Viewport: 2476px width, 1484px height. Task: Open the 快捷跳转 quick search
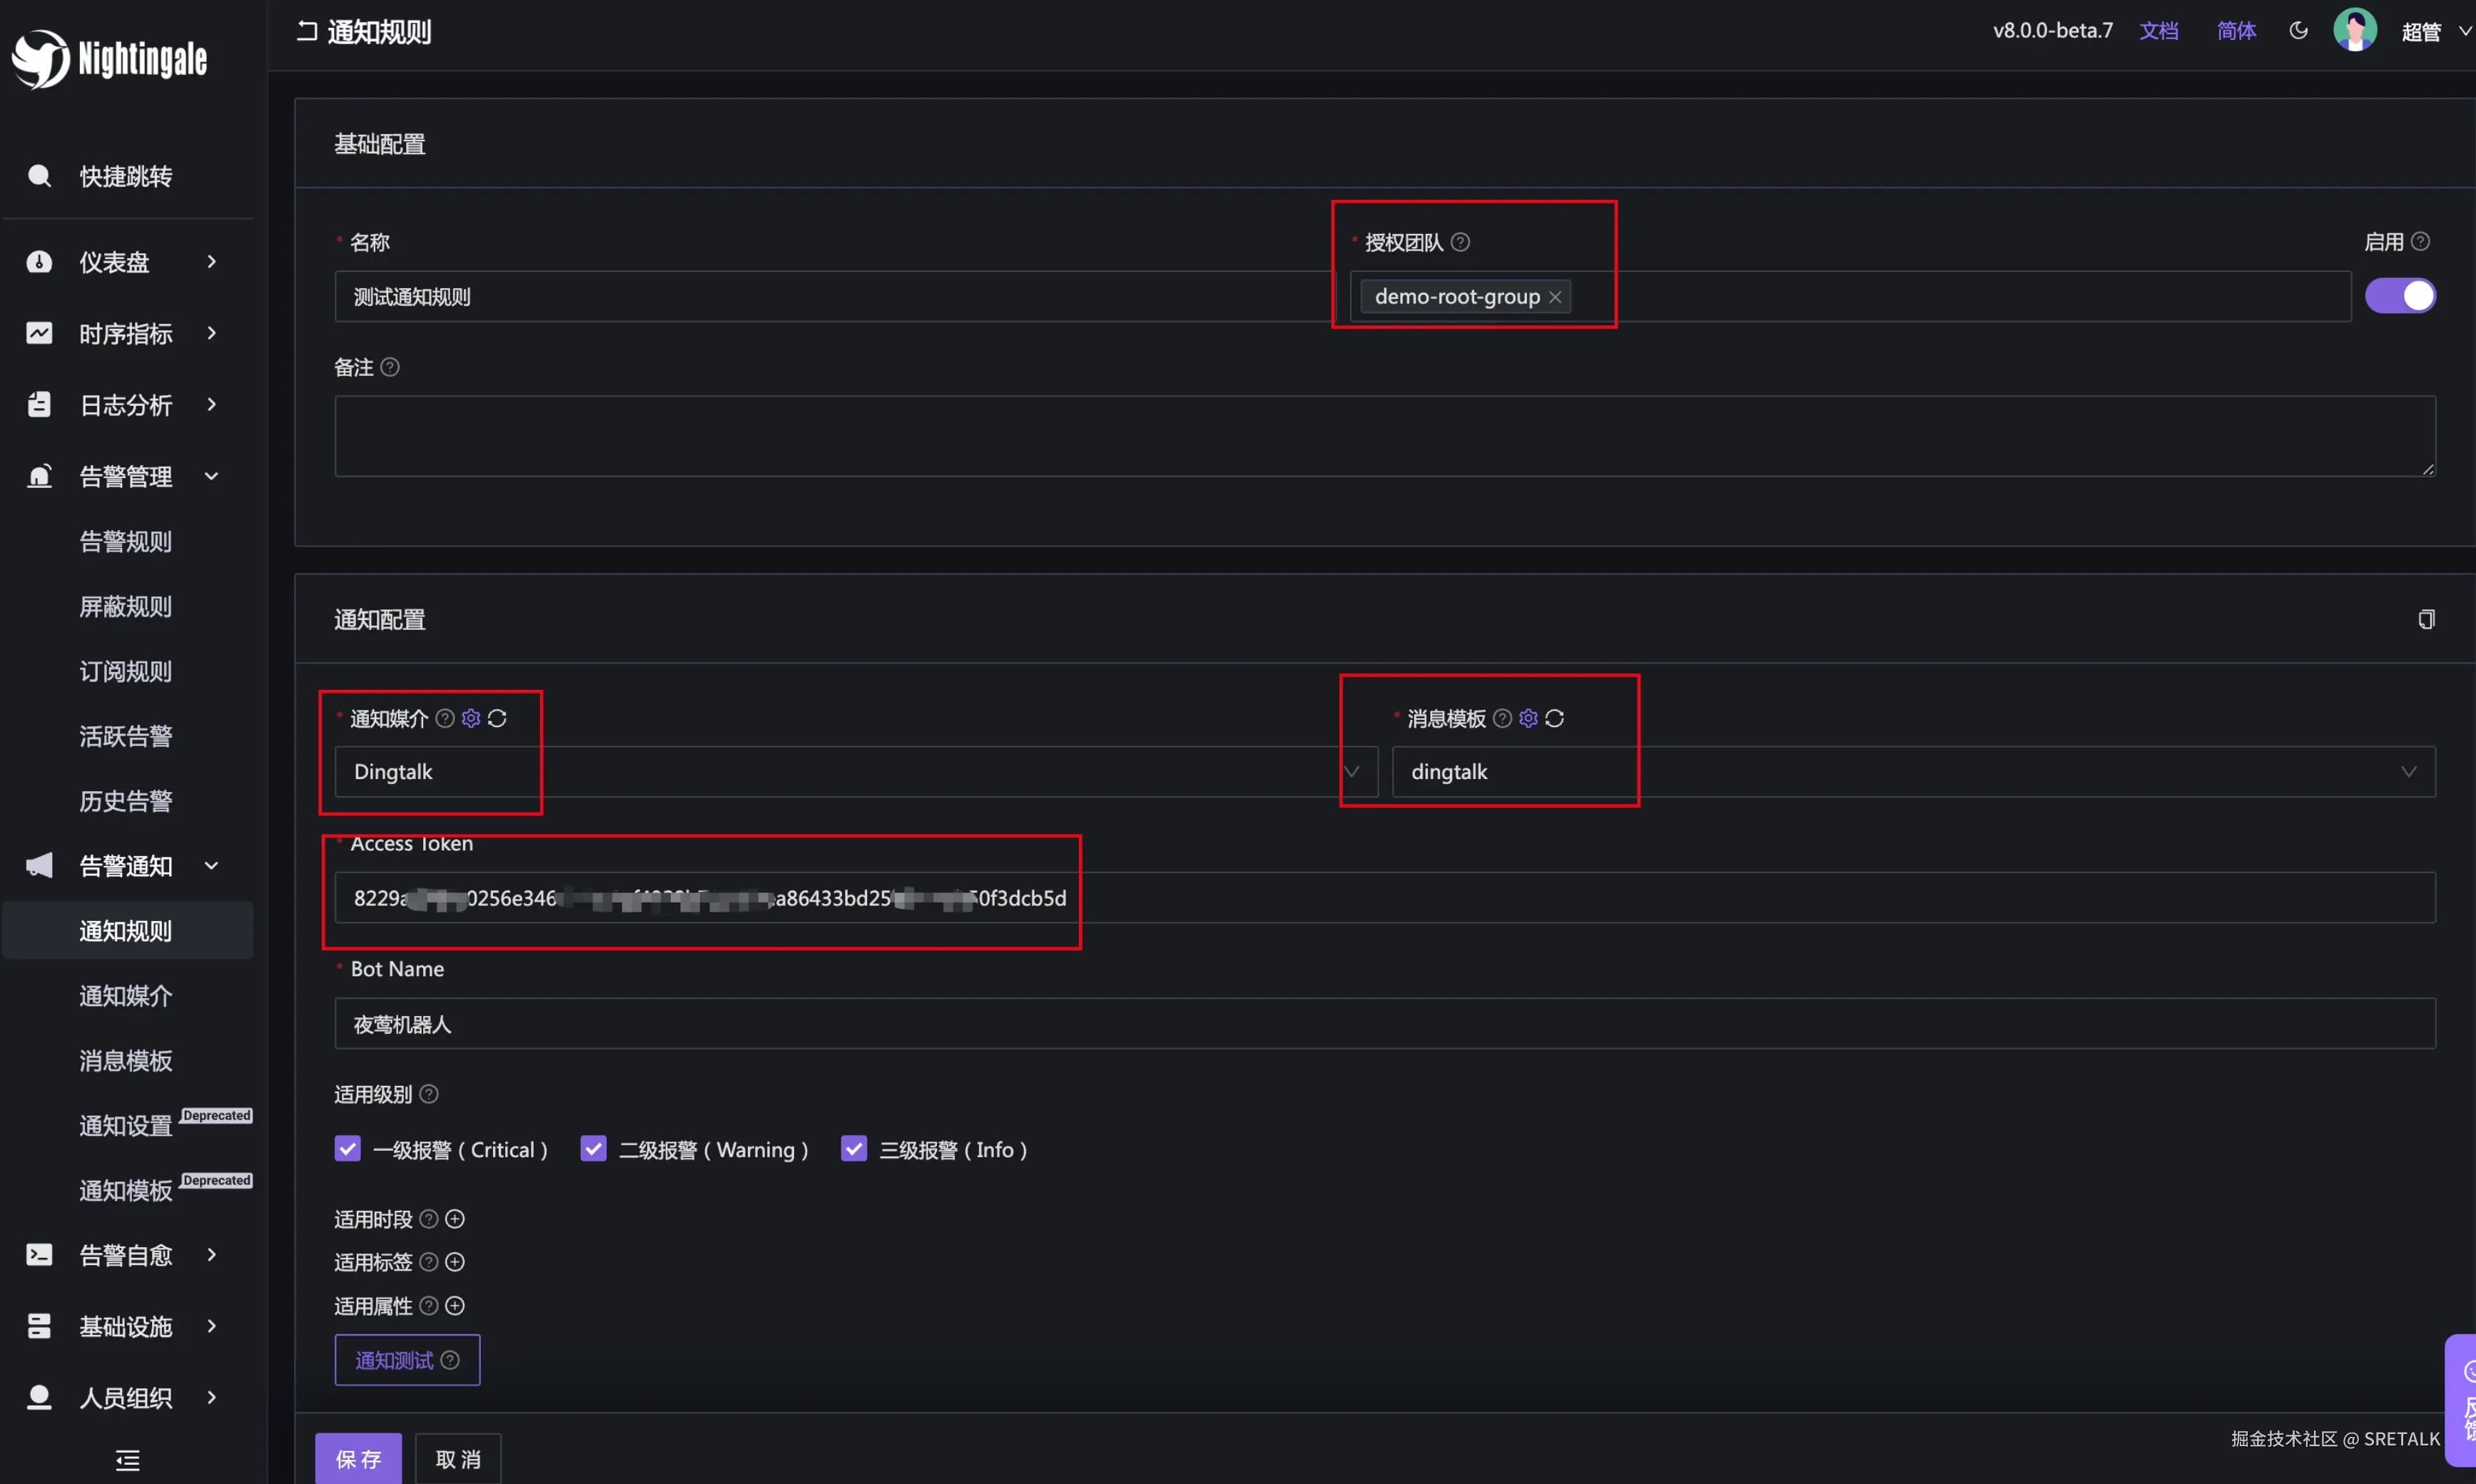coord(126,177)
